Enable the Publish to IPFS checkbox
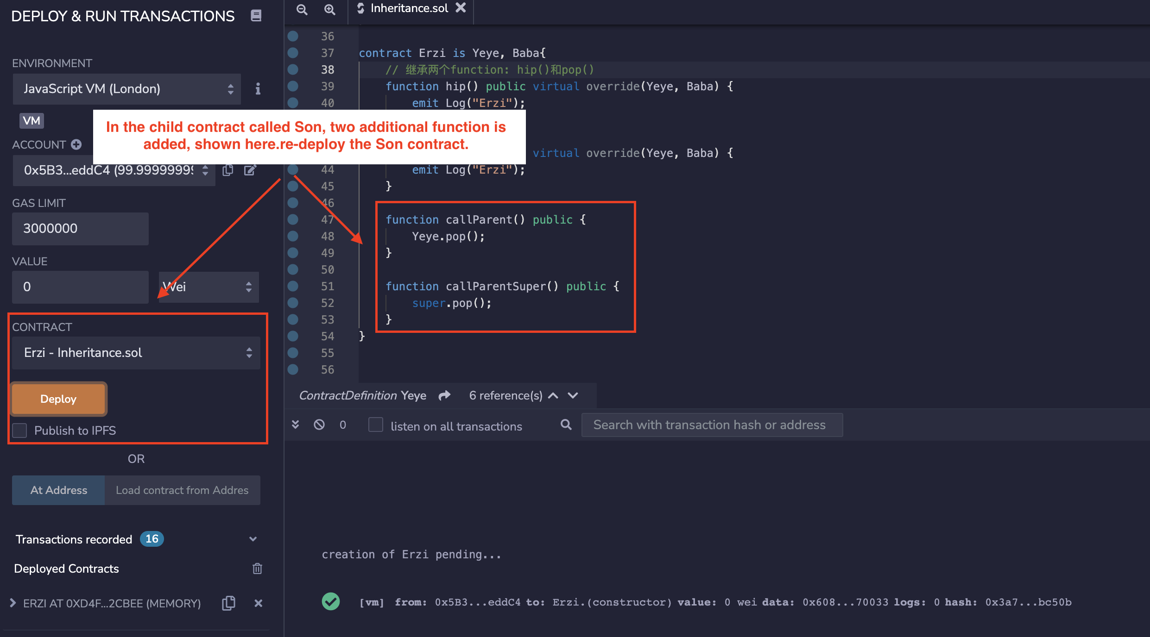 (19, 431)
